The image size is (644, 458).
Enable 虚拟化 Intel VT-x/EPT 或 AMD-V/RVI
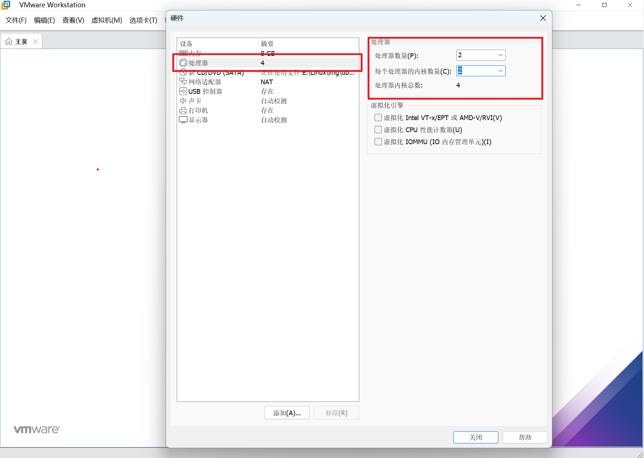tap(378, 118)
